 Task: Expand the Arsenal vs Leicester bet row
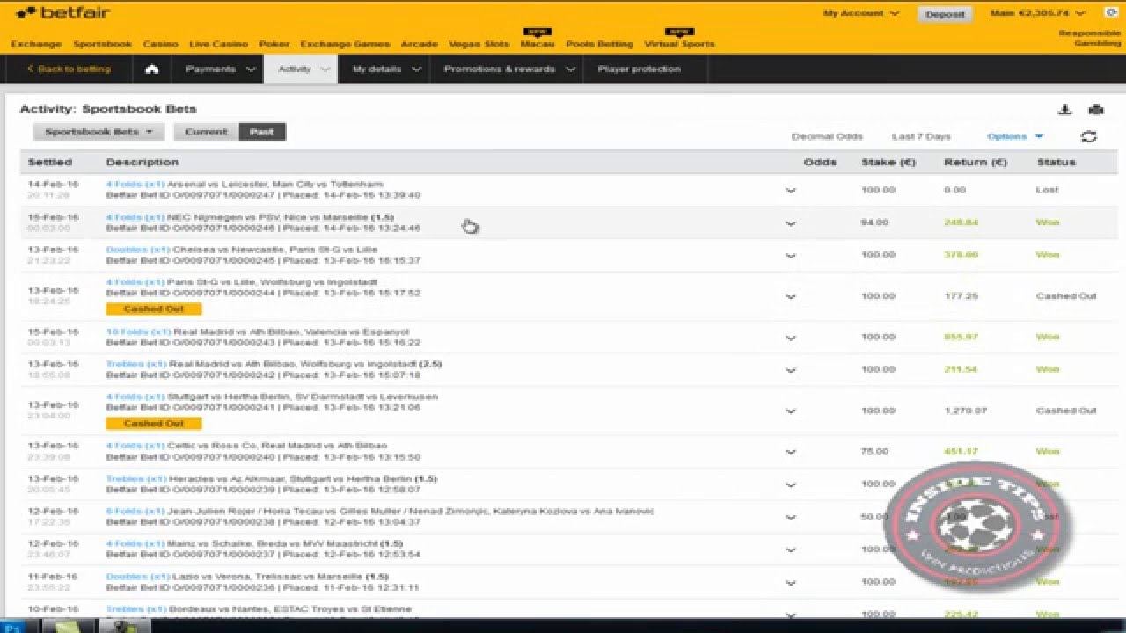(x=790, y=191)
